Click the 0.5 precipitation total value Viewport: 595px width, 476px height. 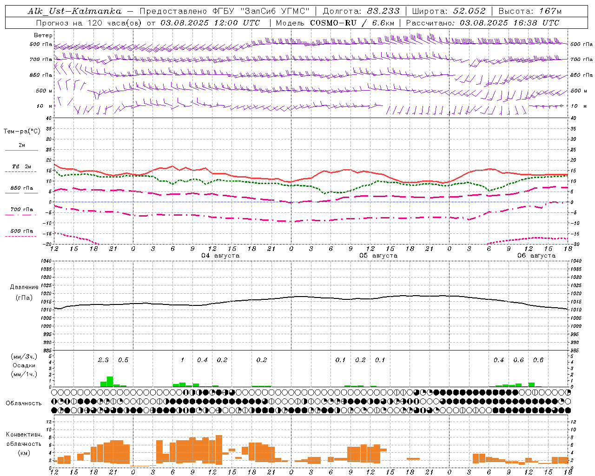123,360
